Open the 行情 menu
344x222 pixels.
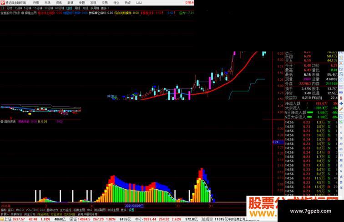click(36, 3)
